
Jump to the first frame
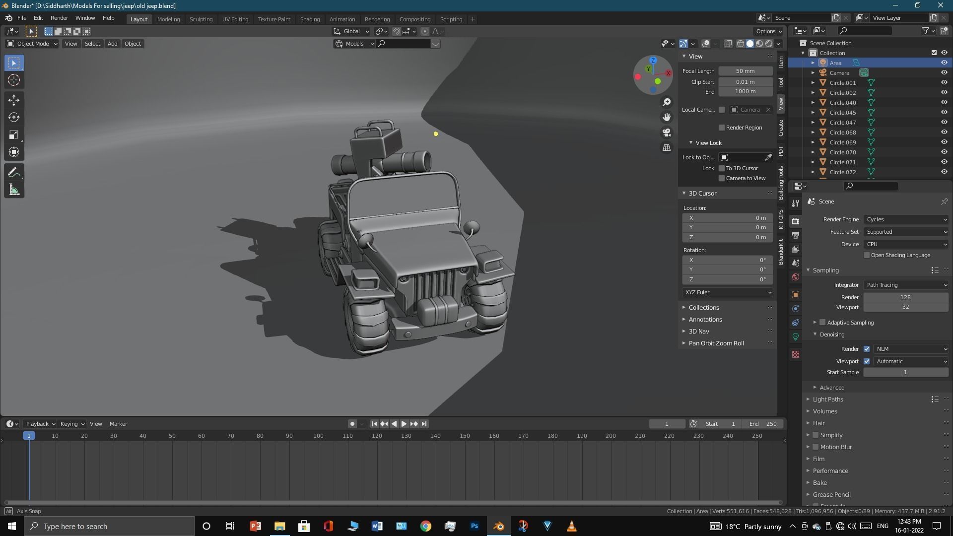tap(374, 424)
